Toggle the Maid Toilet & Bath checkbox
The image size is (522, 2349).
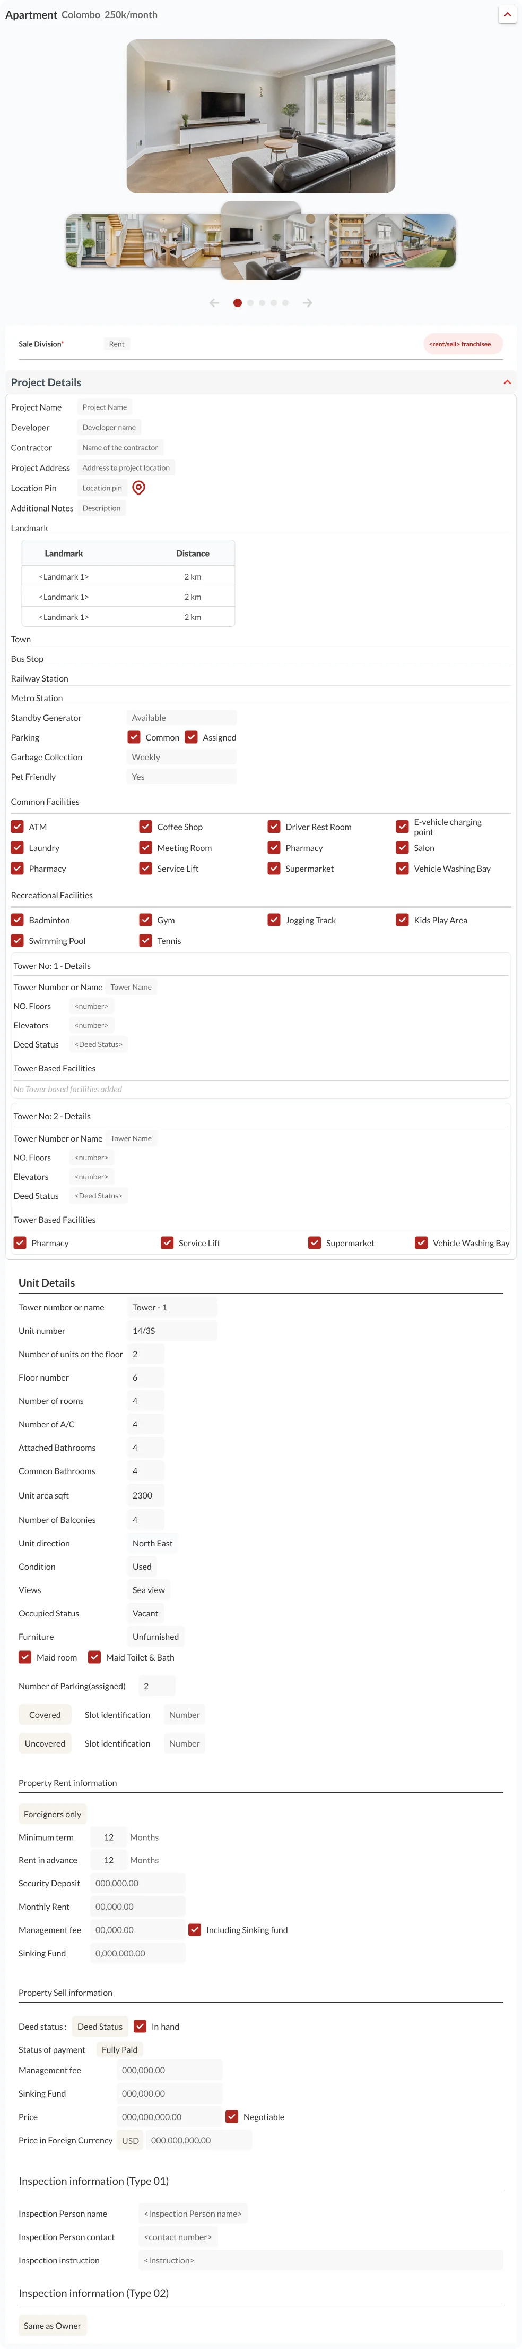(x=95, y=1657)
